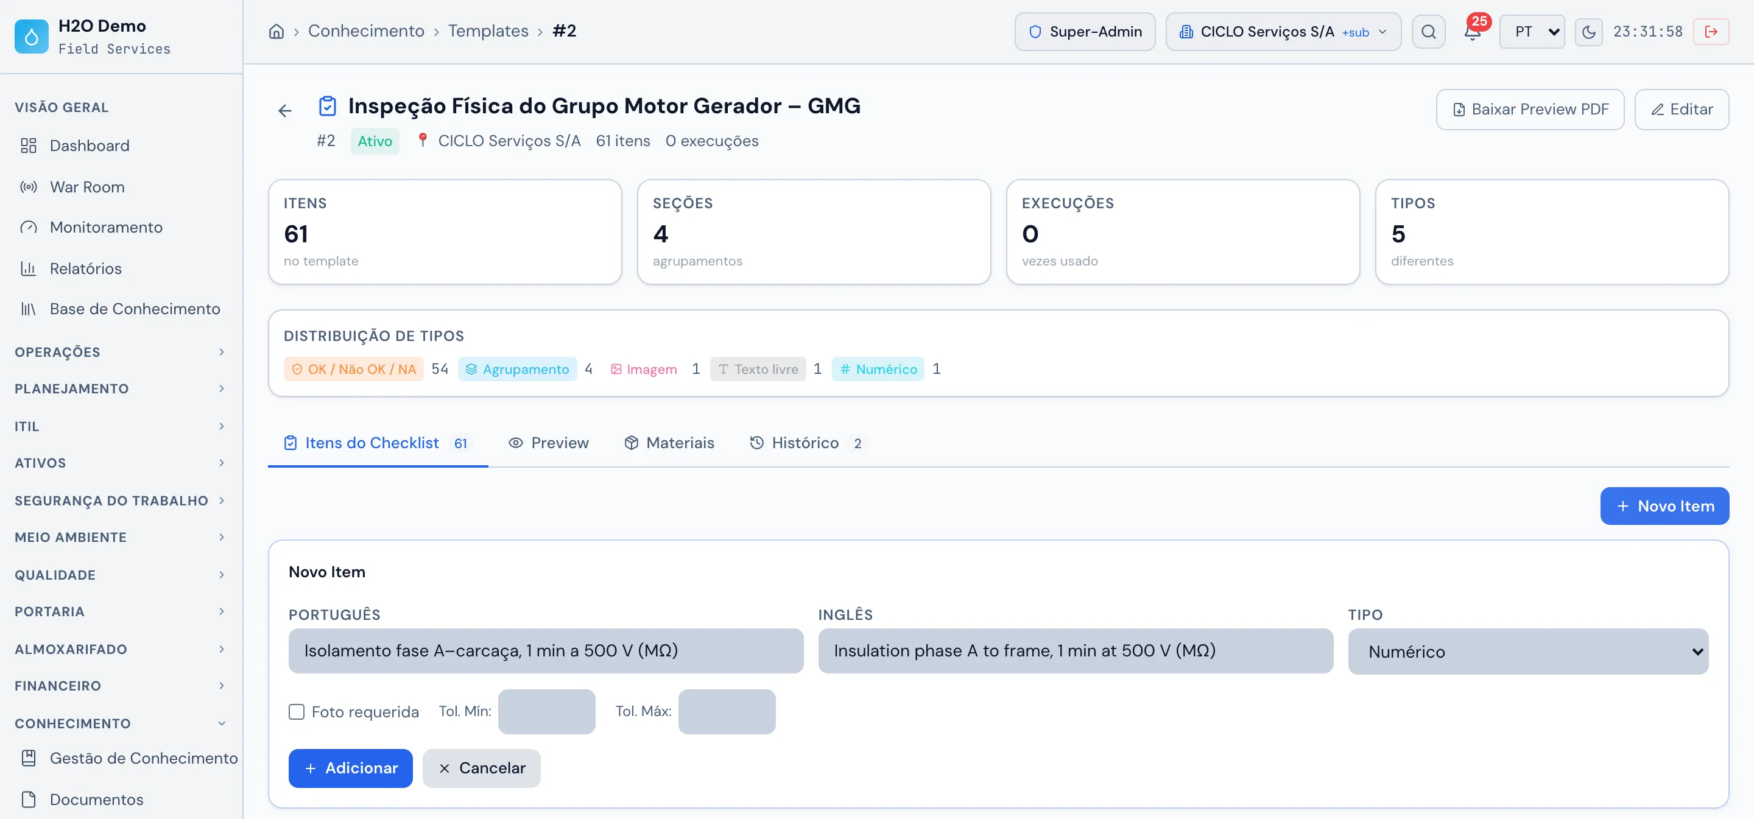1754x819 pixels.
Task: Switch to the Preview tab
Action: [548, 443]
